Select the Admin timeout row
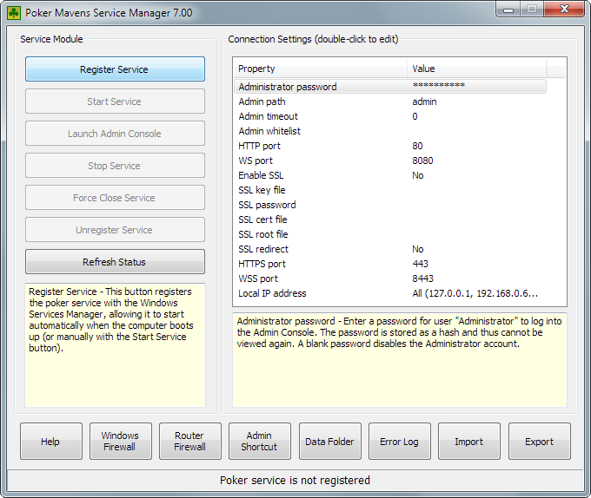591x498 pixels. coord(389,116)
